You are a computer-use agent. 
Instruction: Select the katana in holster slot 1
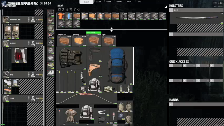[196, 18]
